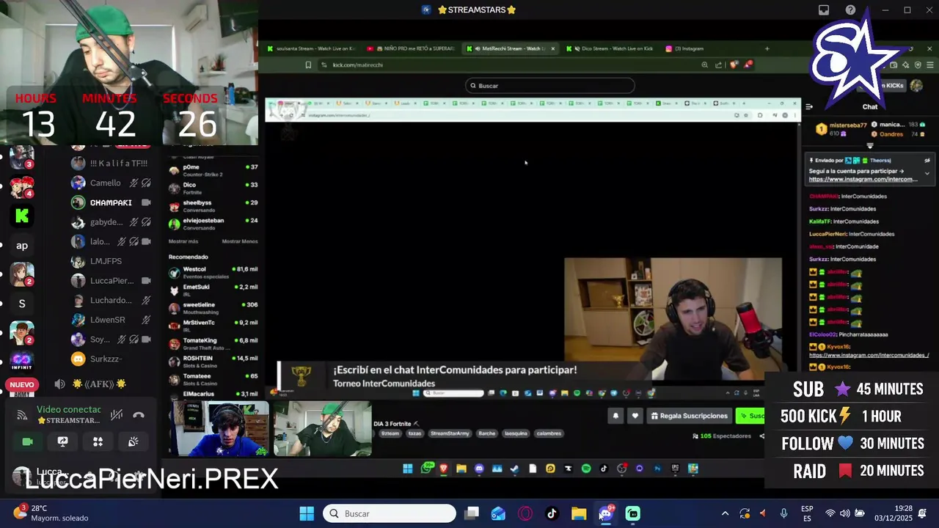This screenshot has height=528, width=939.
Task: Open the ESP language switcher in tray
Action: click(807, 513)
